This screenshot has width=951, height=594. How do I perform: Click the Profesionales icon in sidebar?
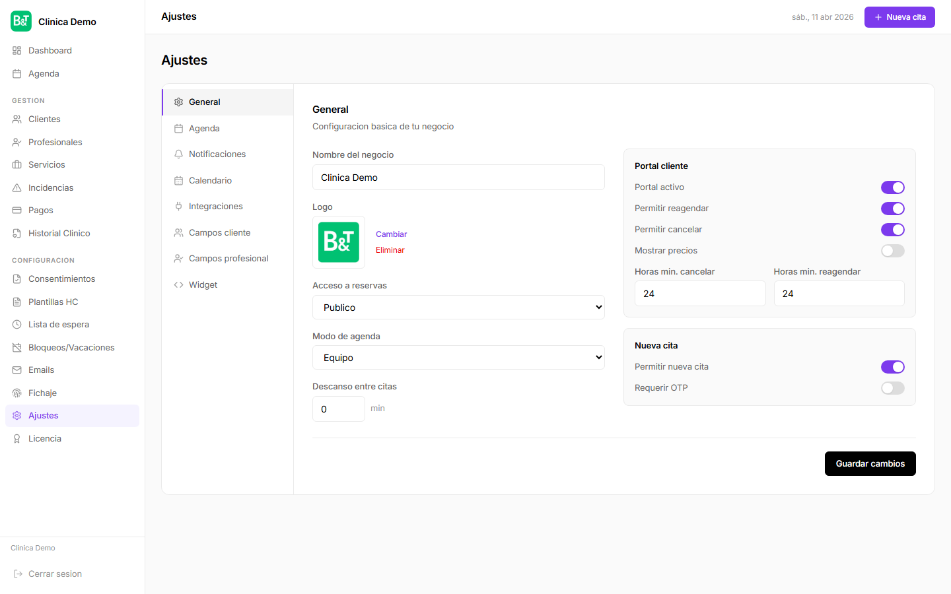coord(17,143)
